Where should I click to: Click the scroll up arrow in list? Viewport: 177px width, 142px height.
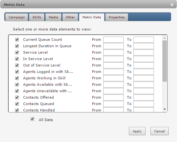pyautogui.click(x=164, y=38)
